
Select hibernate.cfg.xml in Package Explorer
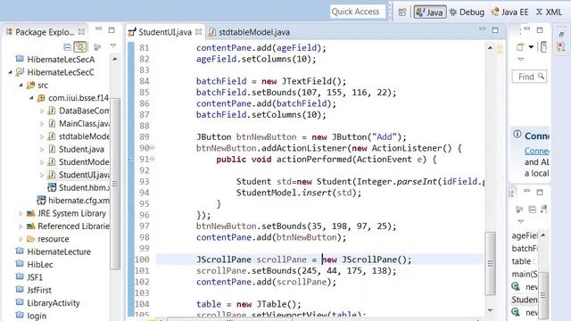[79, 201]
